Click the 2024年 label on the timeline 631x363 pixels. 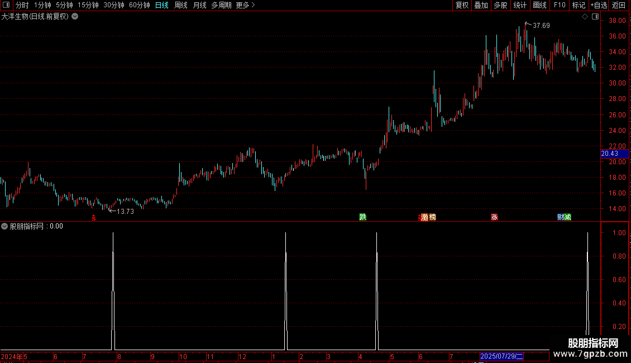pos(12,356)
